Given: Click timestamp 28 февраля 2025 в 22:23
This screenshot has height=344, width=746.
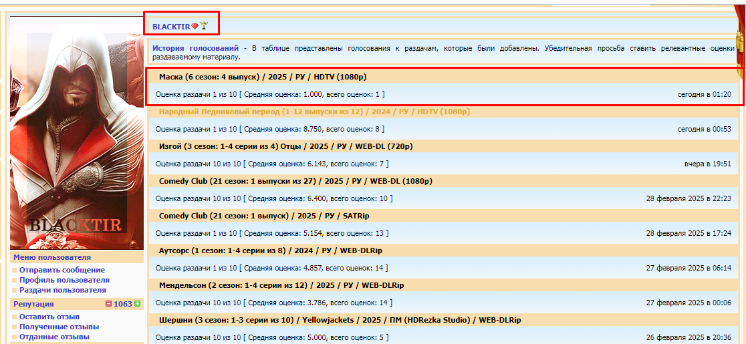Looking at the screenshot, I should point(689,198).
